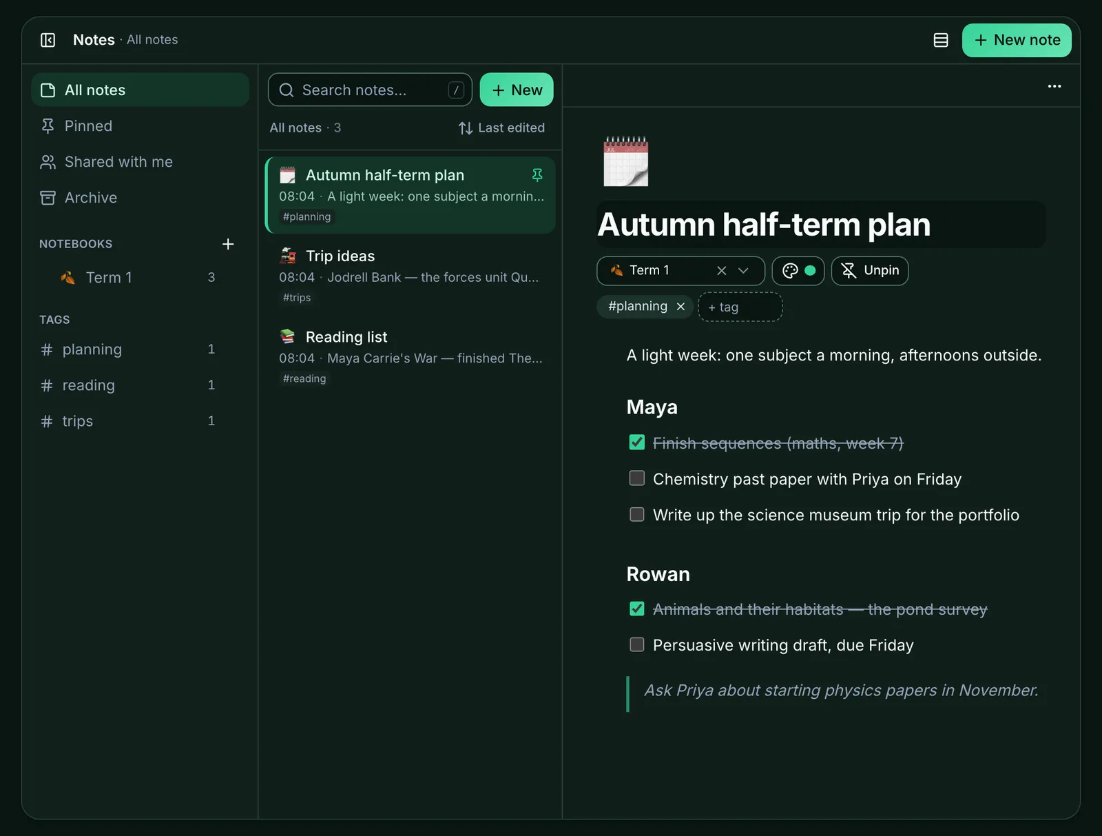Click the #trips tag on Trip ideas

point(297,298)
